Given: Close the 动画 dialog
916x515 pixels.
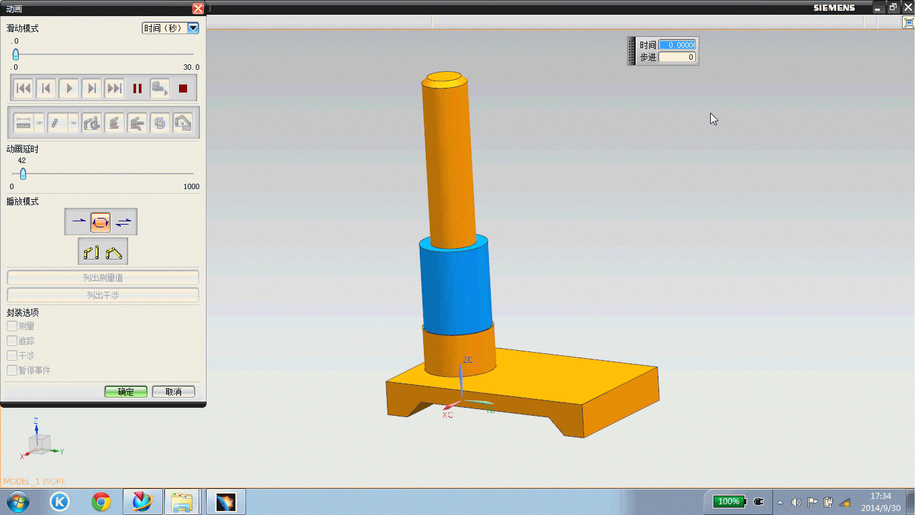Looking at the screenshot, I should 198,8.
